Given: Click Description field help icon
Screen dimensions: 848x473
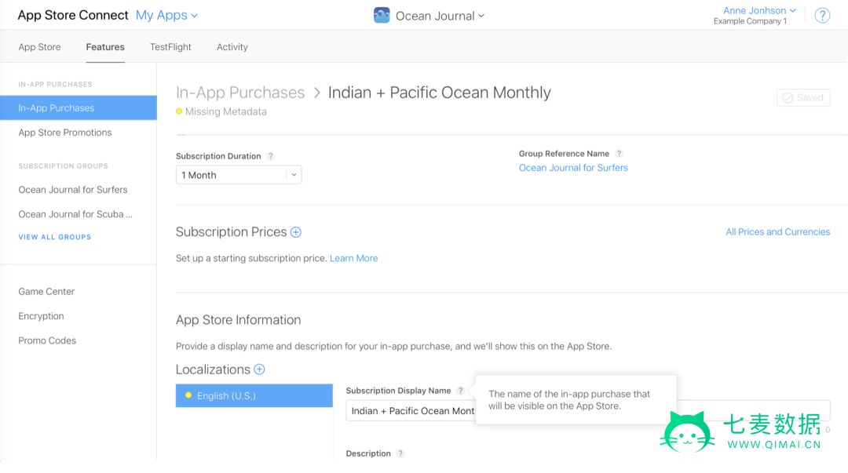Looking at the screenshot, I should 400,453.
